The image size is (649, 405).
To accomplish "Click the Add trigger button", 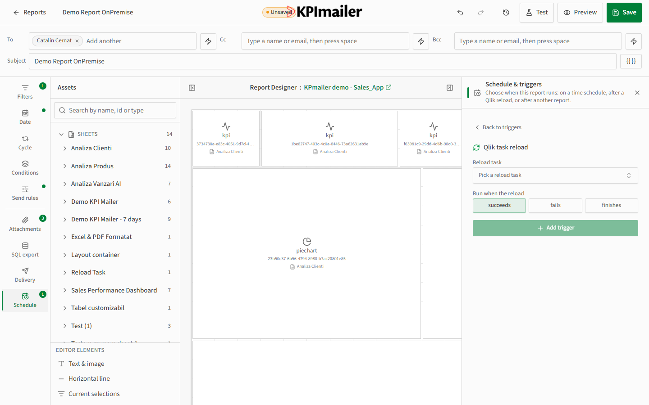I will (x=555, y=228).
